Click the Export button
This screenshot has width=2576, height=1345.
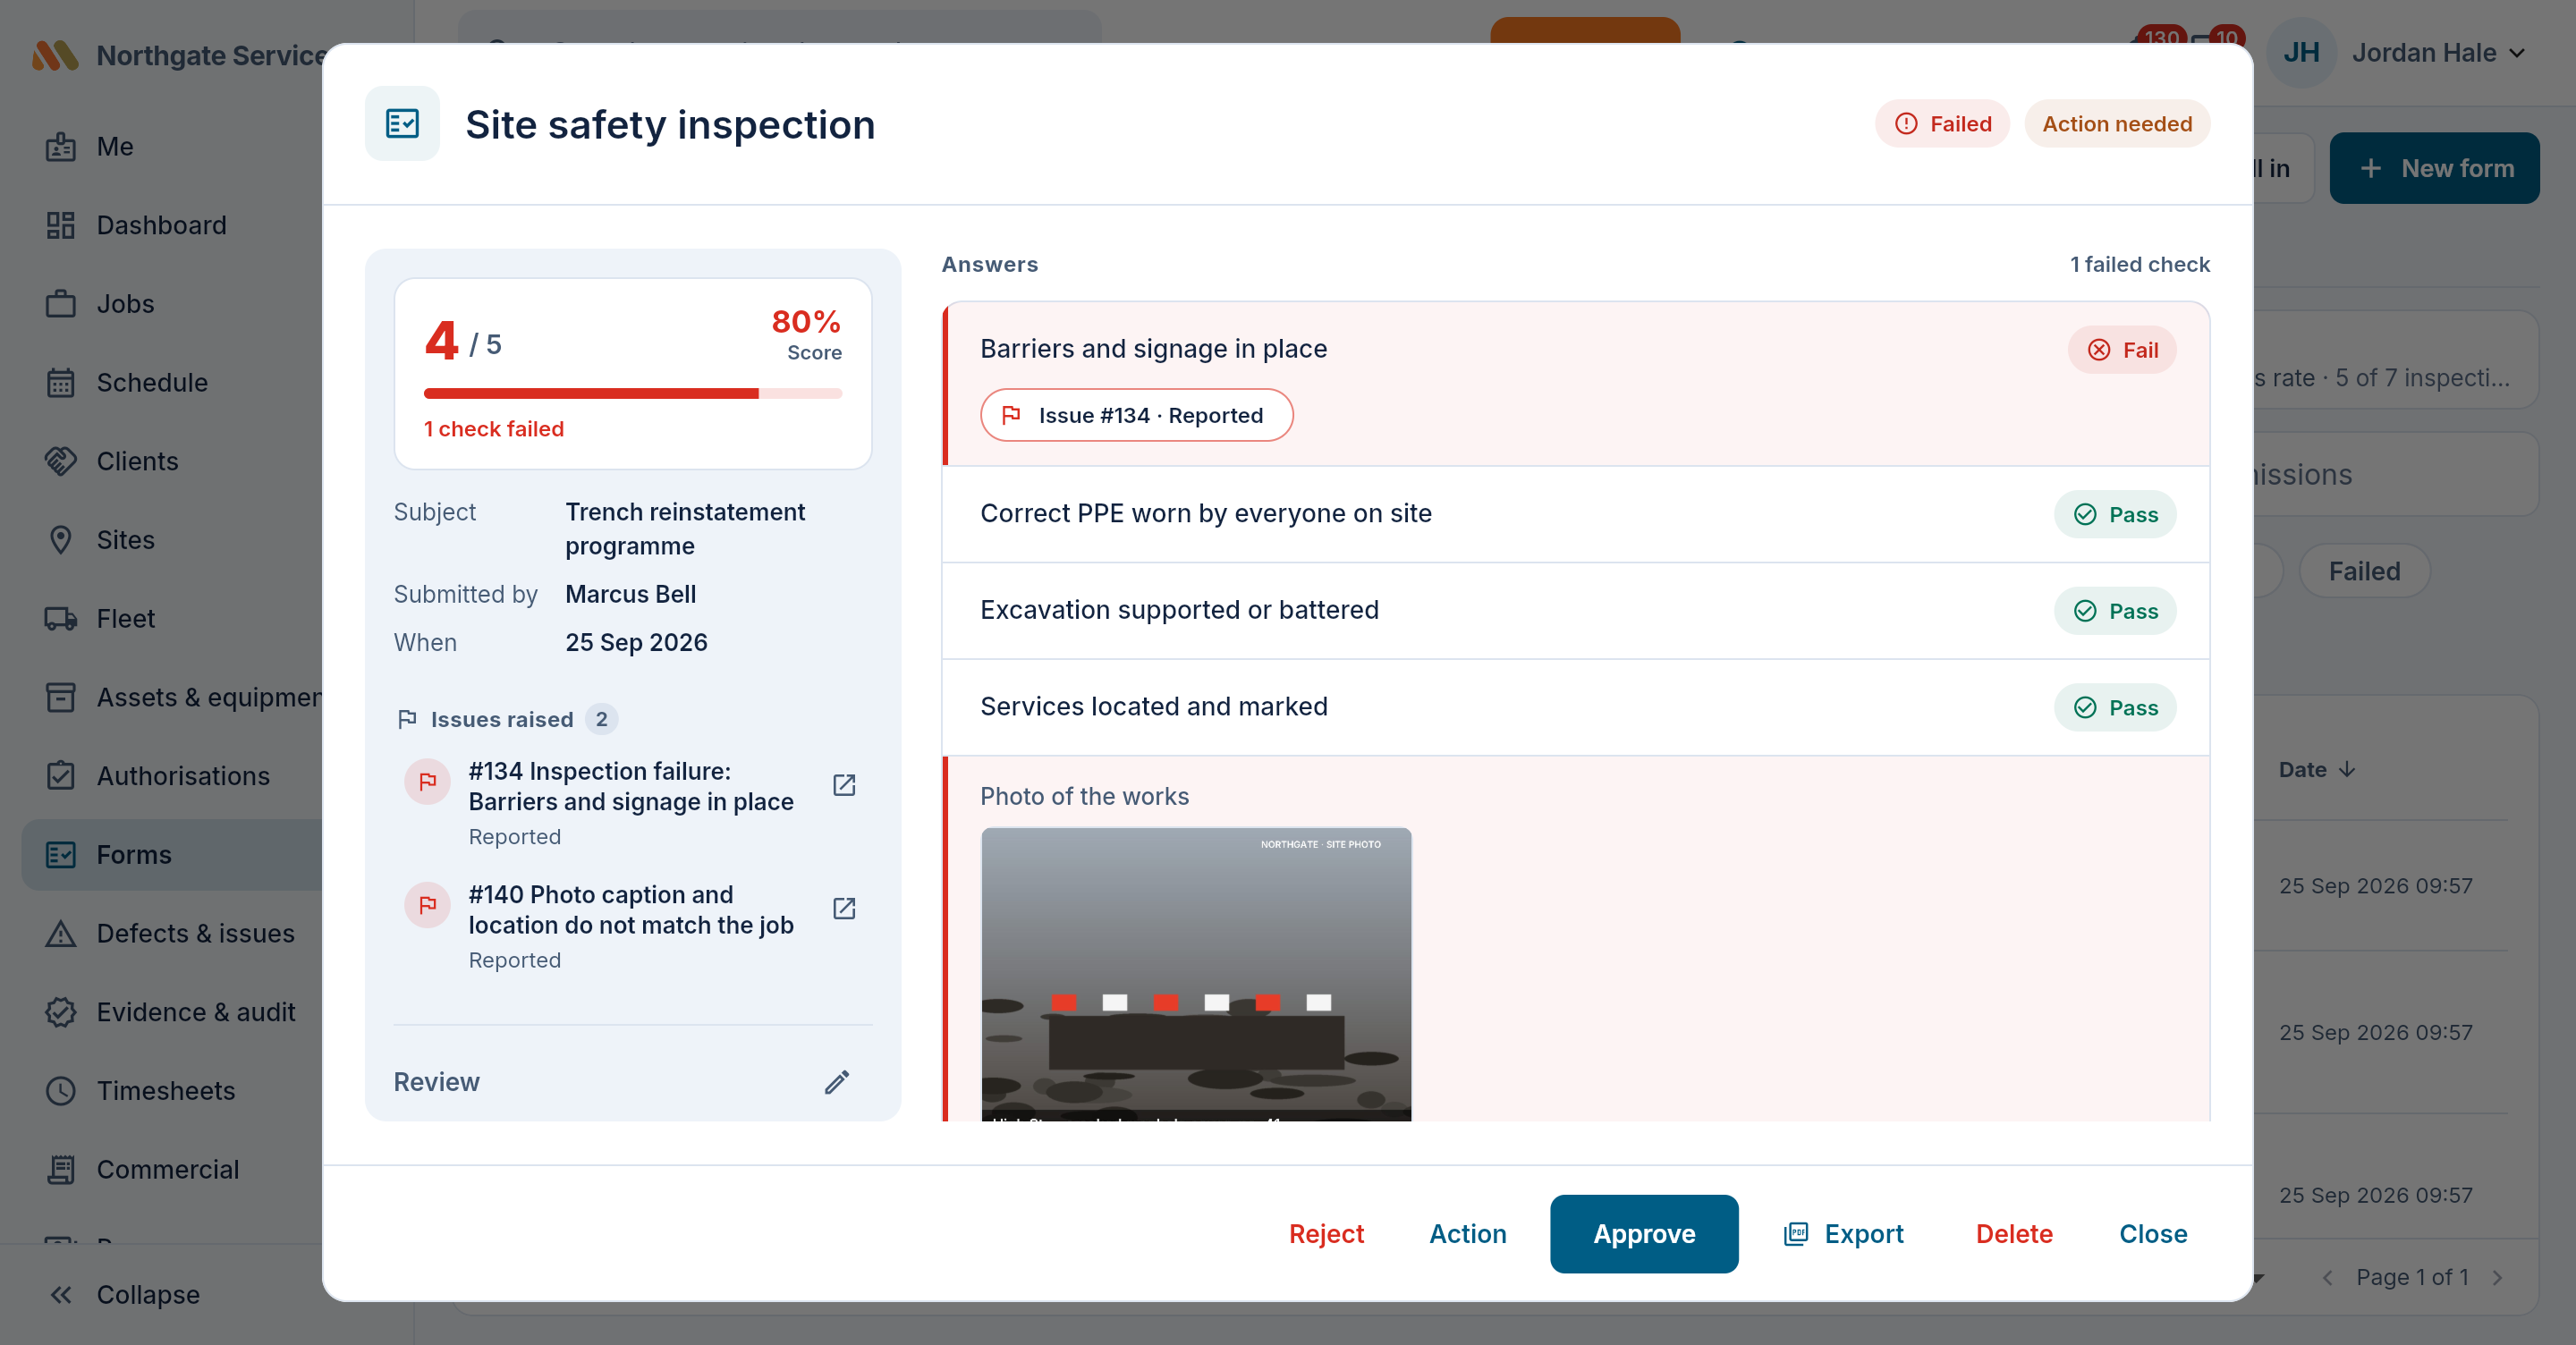[1844, 1233]
